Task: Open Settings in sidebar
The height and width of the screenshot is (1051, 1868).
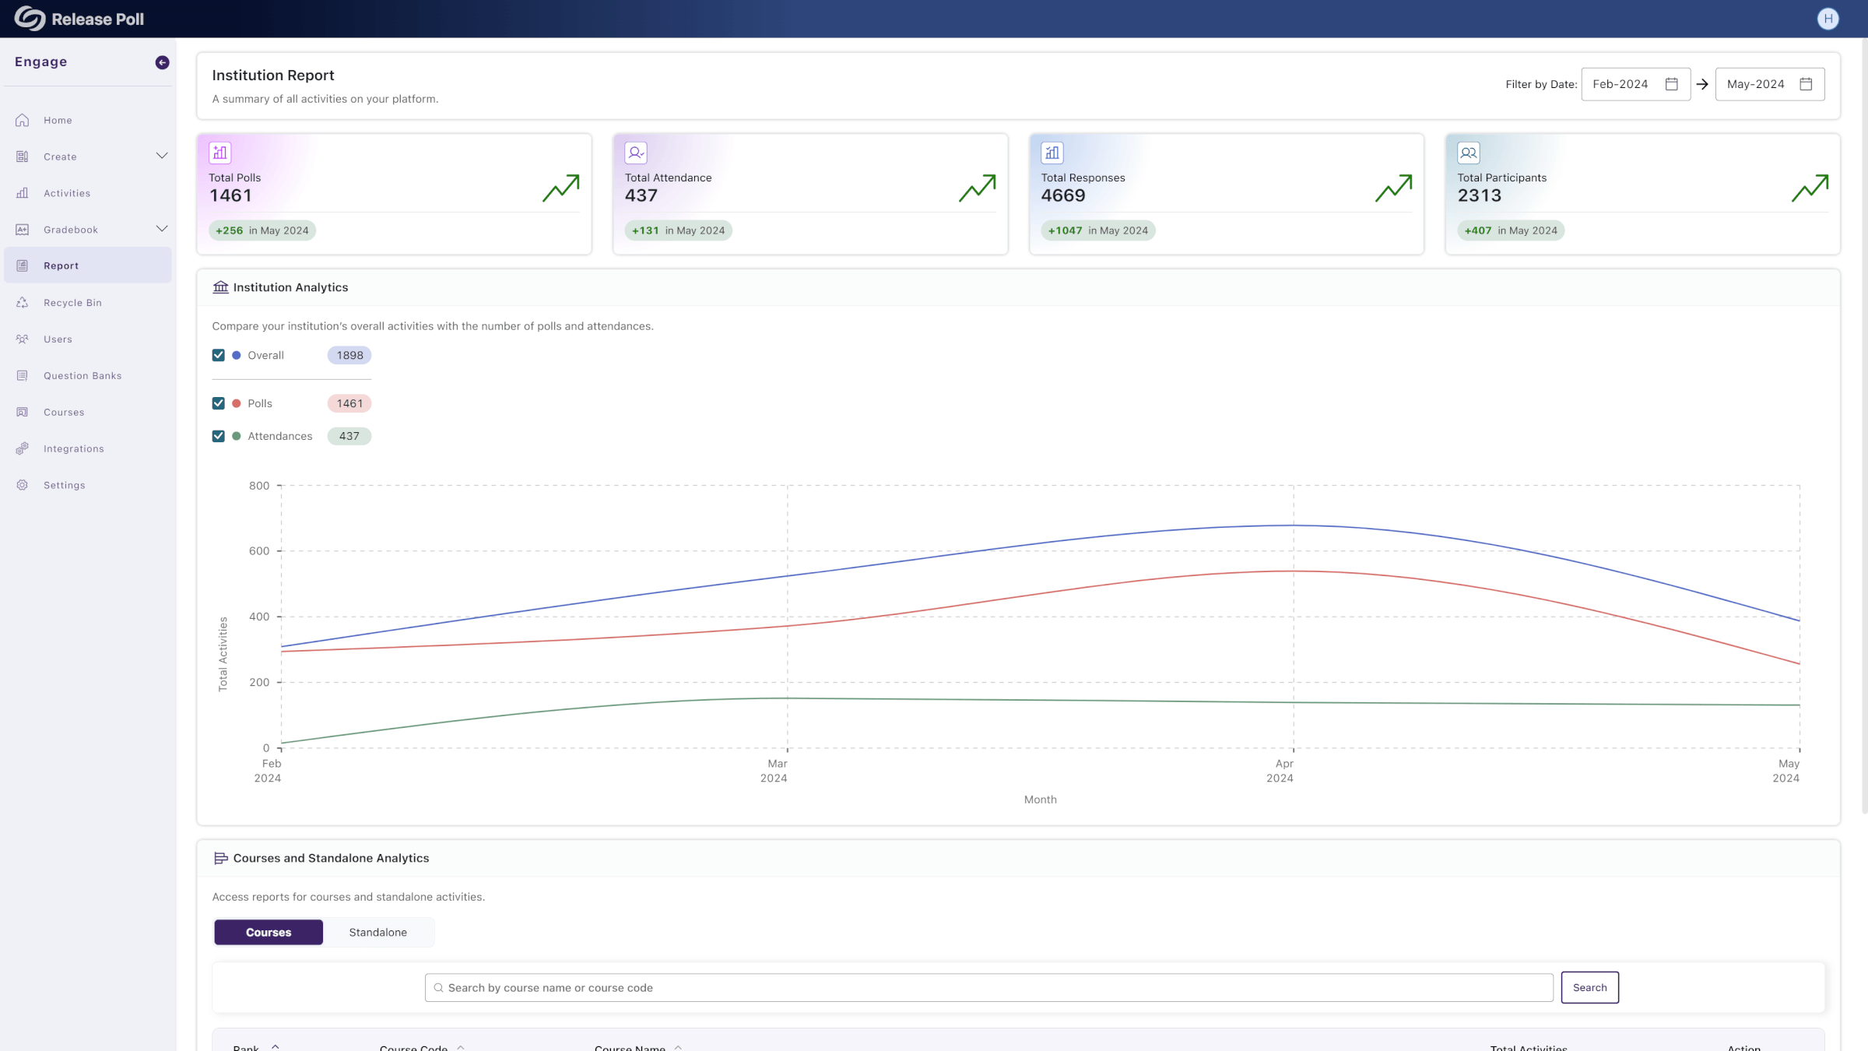Action: 88,485
